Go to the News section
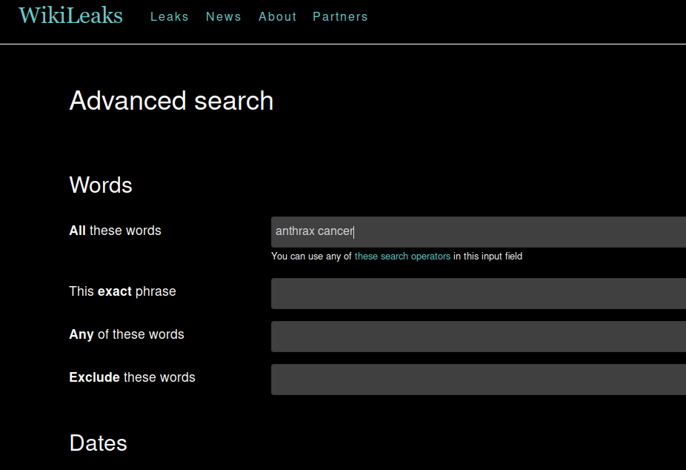Image resolution: width=686 pixels, height=470 pixels. click(224, 16)
